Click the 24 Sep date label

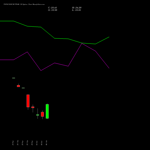(18, 143)
